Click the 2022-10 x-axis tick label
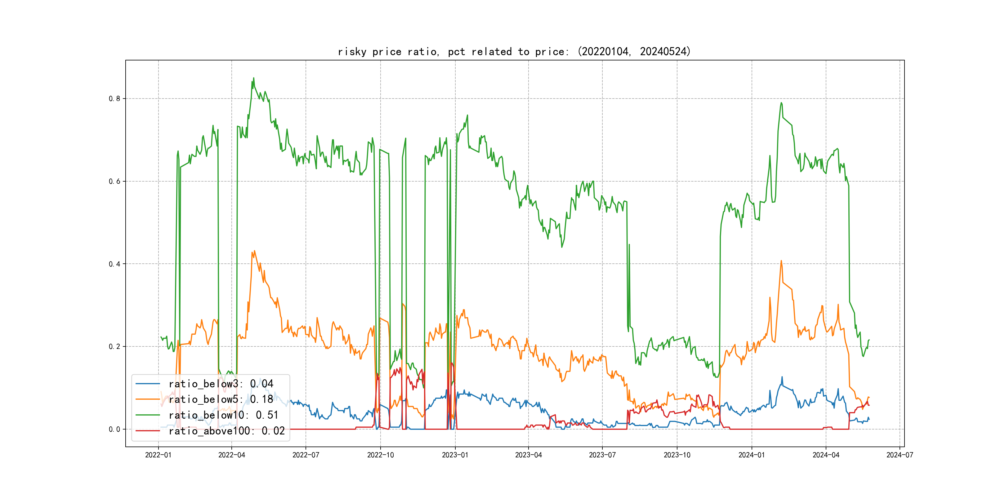The height and width of the screenshot is (502, 1005). (380, 455)
